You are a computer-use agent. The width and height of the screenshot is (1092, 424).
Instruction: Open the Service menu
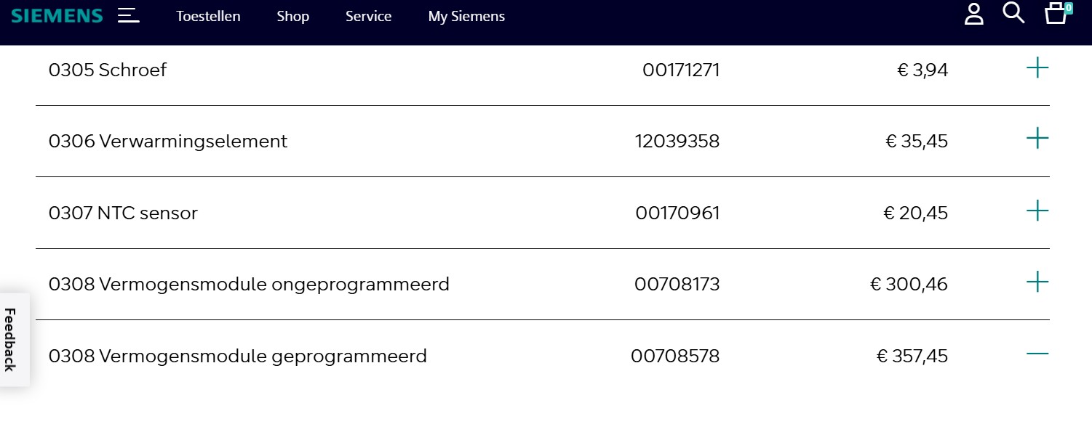tap(368, 16)
